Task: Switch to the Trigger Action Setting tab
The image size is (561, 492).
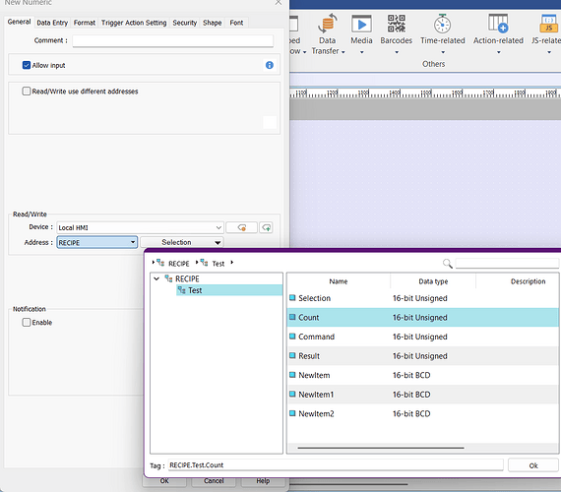Action: (x=134, y=23)
